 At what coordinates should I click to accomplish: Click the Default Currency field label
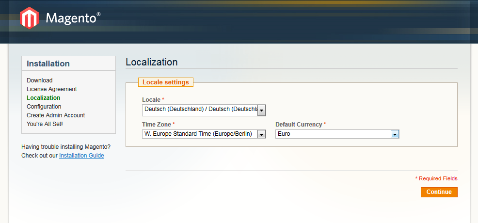coord(301,124)
